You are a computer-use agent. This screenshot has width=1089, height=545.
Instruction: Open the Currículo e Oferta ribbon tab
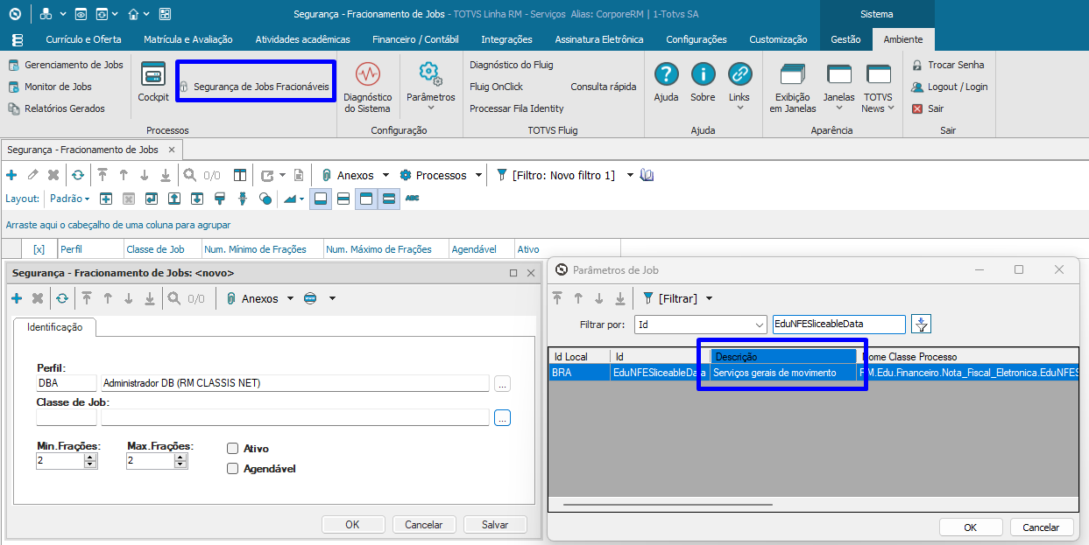click(83, 39)
